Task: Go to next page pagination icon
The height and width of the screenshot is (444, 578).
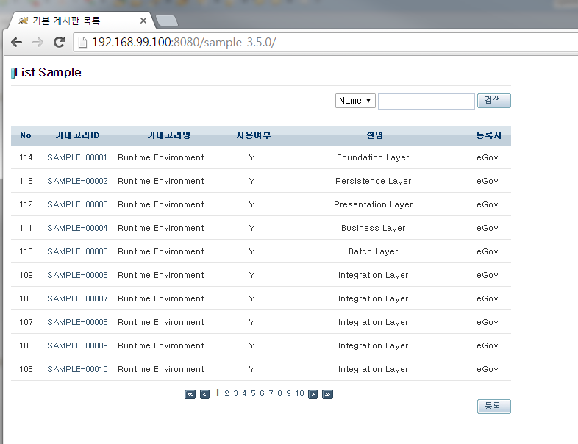Action: click(313, 394)
